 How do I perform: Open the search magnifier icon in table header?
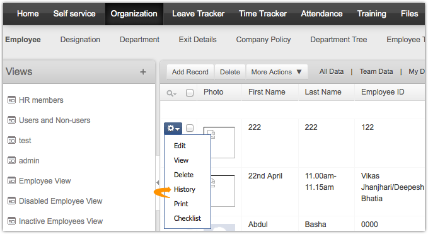coord(171,93)
